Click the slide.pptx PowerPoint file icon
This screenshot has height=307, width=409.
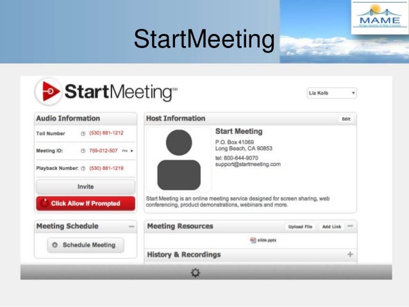tap(253, 240)
